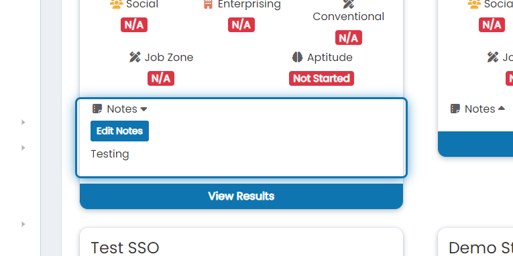
Task: Click the N/A badge under Enterprising
Action: [241, 25]
